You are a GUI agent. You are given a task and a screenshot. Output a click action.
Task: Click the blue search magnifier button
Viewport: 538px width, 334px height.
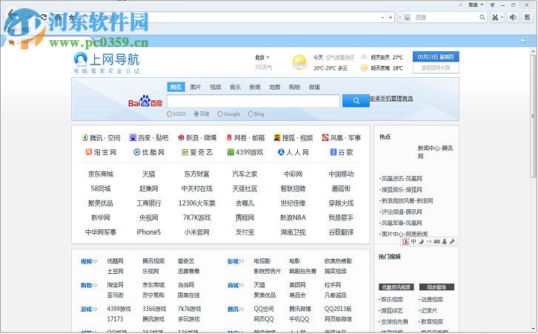pyautogui.click(x=356, y=101)
